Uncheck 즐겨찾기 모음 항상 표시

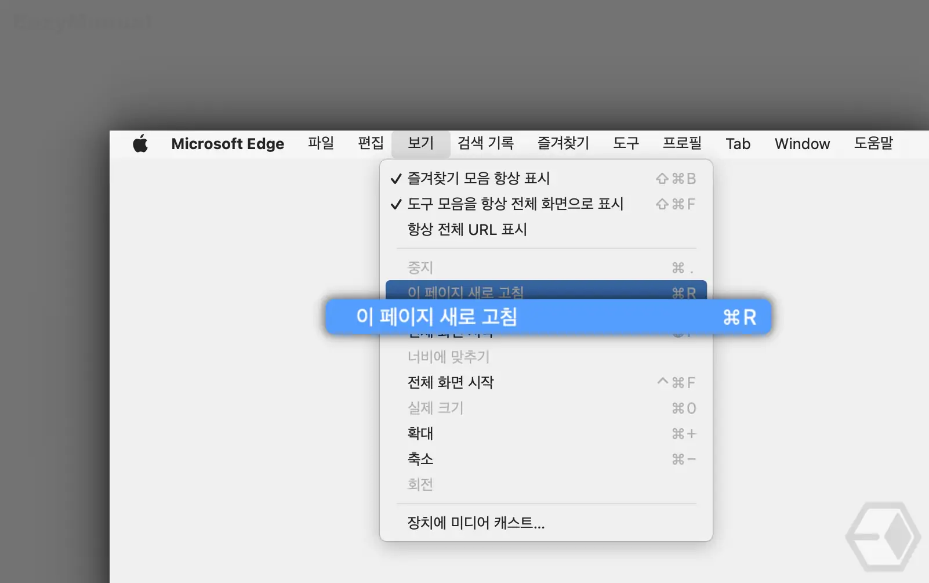pyautogui.click(x=546, y=179)
